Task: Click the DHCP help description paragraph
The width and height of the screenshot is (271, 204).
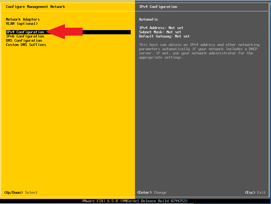Action: 199,51
